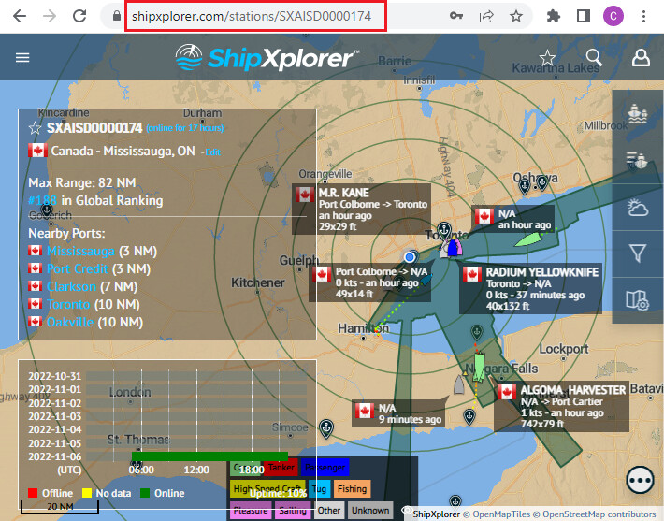Screen dimensions: 664x521
Task: Open the round three-dots more button
Action: 640,480
